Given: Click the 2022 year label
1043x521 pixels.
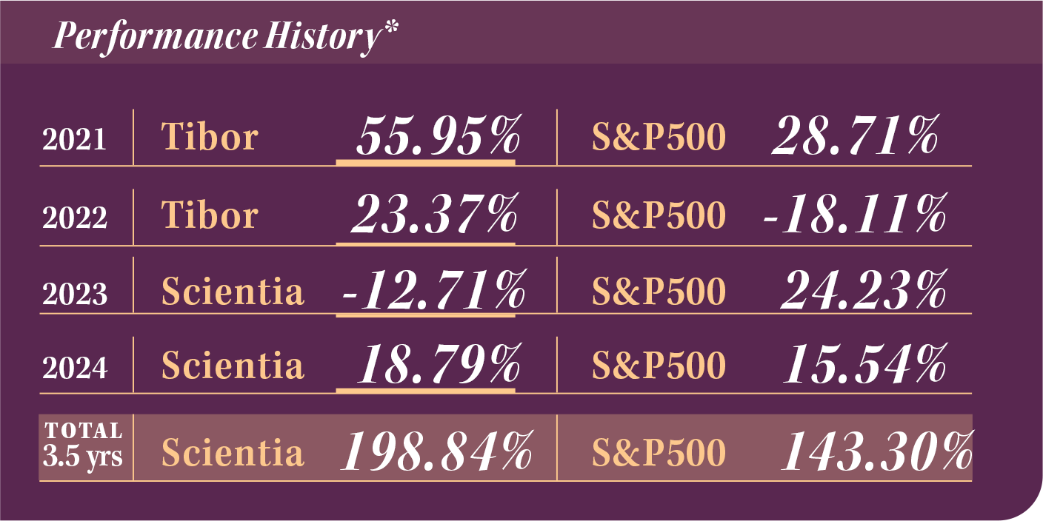Looking at the screenshot, I should tap(75, 218).
